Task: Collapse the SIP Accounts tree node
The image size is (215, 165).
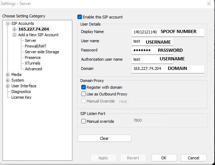Action: [8, 23]
